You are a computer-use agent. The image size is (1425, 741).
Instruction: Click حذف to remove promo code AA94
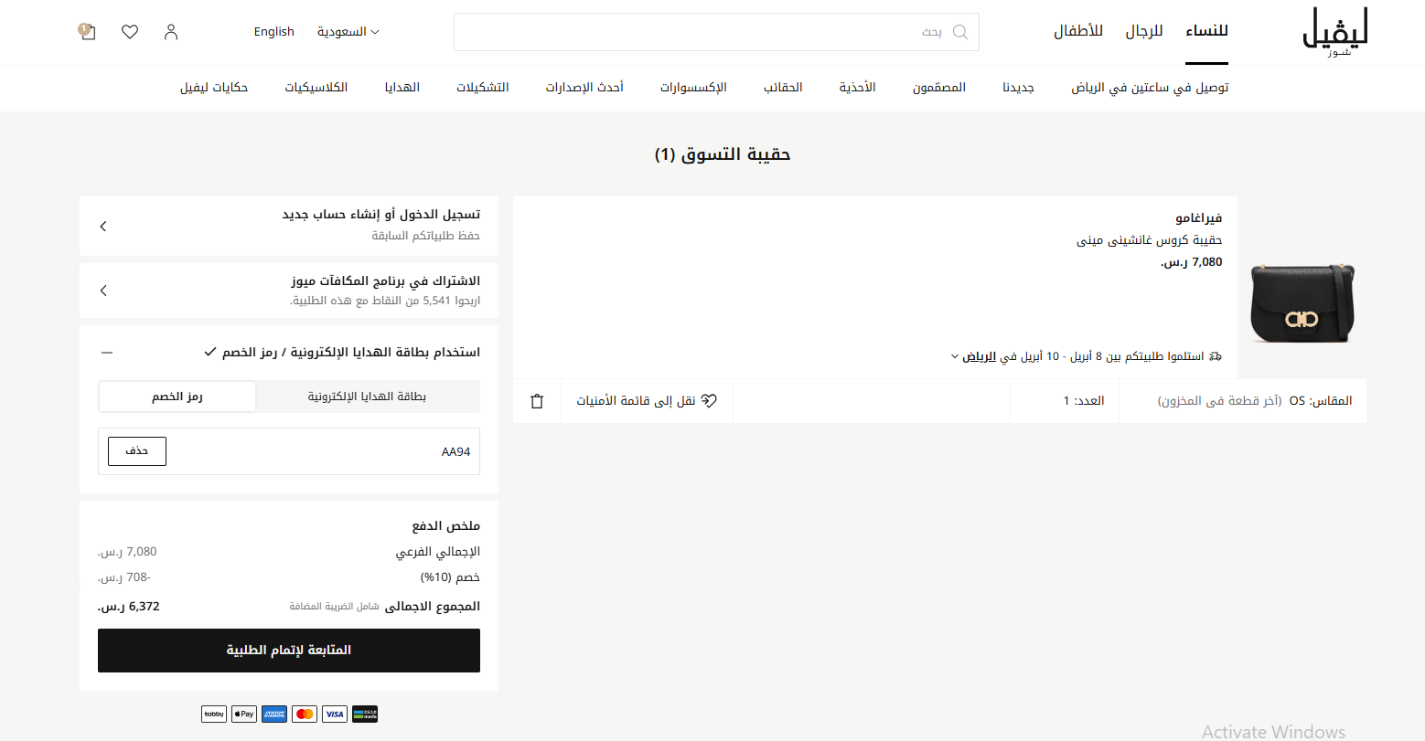(136, 450)
